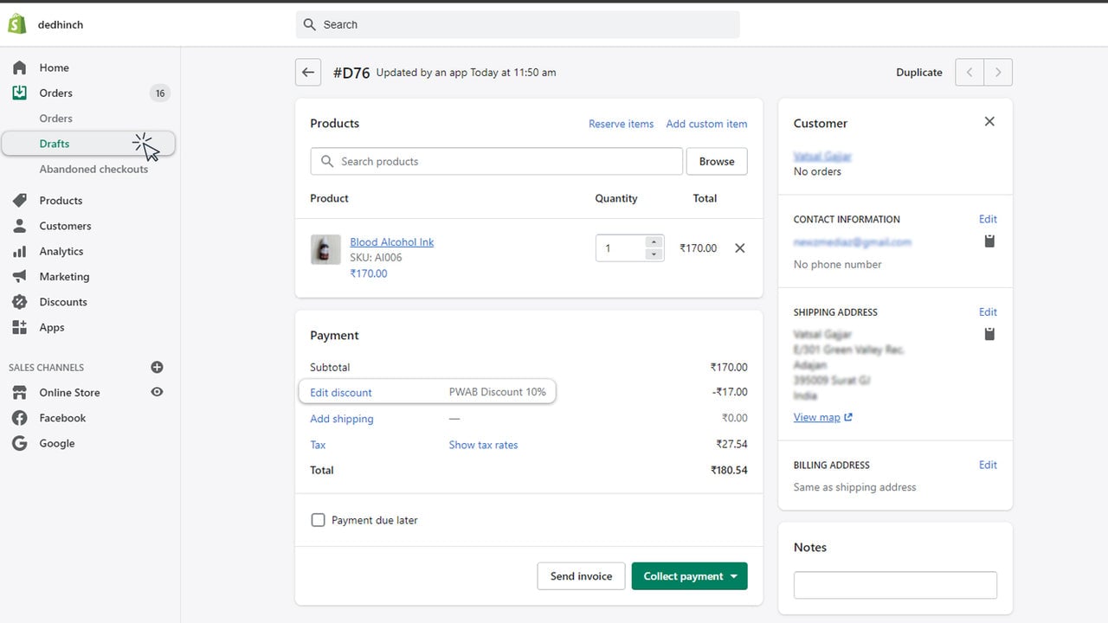Open the Facebook sales channel icon
1108x623 pixels.
coord(20,418)
